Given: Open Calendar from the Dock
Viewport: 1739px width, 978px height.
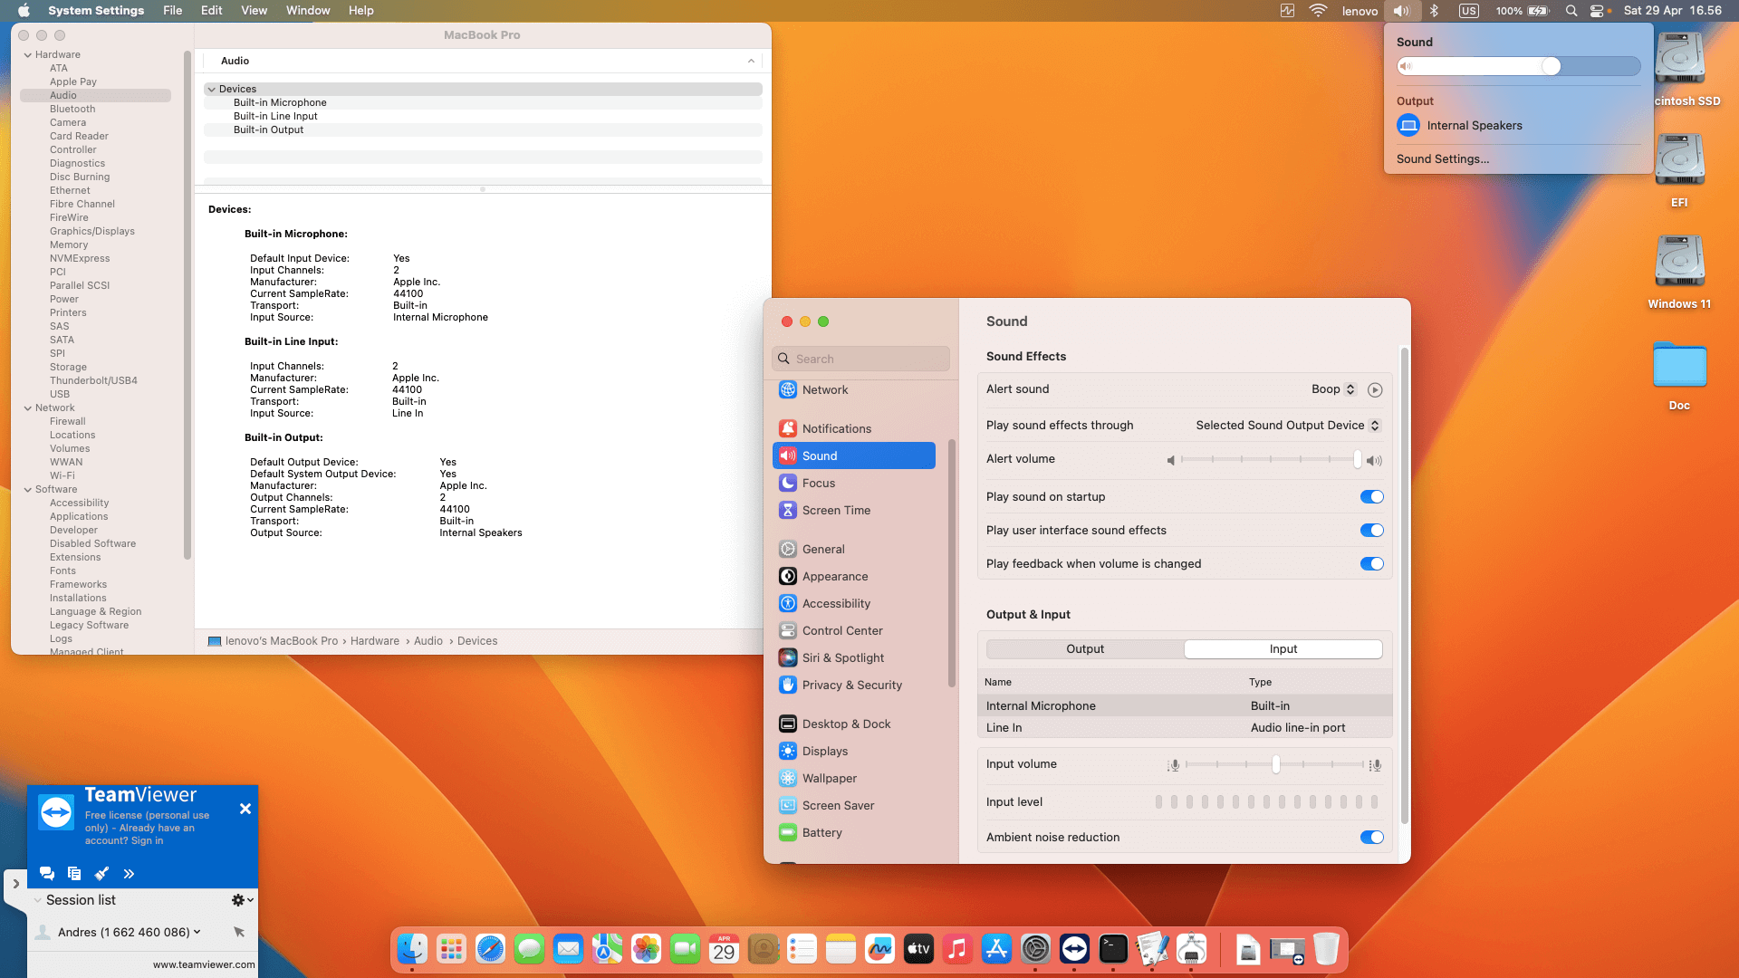Looking at the screenshot, I should coord(724,949).
